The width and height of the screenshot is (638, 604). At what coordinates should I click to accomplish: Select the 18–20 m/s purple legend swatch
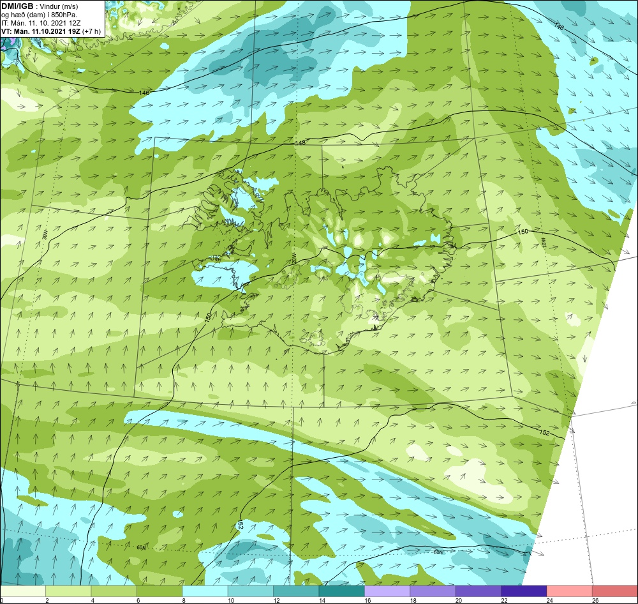(x=433, y=591)
